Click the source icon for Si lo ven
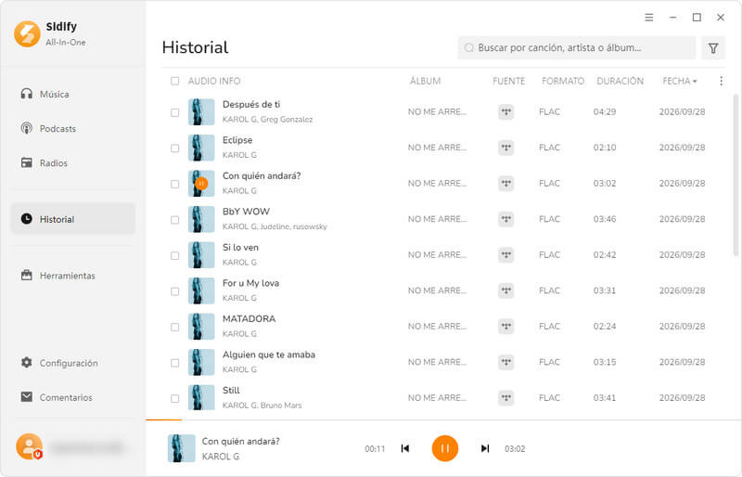This screenshot has width=742, height=477. [x=505, y=255]
